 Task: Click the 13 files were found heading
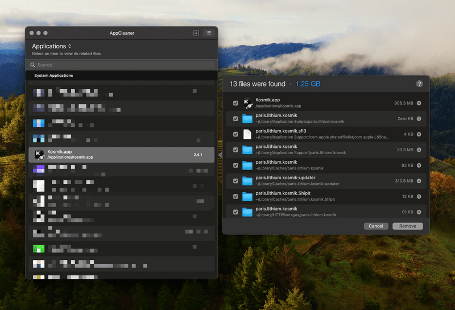coord(258,84)
